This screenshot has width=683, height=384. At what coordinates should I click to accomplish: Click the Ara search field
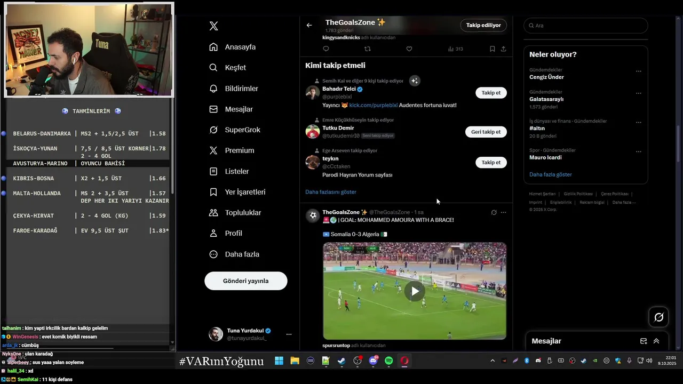point(586,25)
